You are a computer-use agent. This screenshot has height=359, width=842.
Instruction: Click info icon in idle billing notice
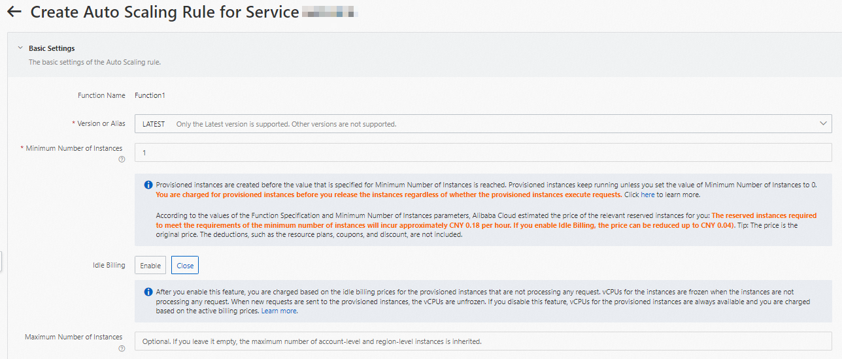pyautogui.click(x=148, y=292)
